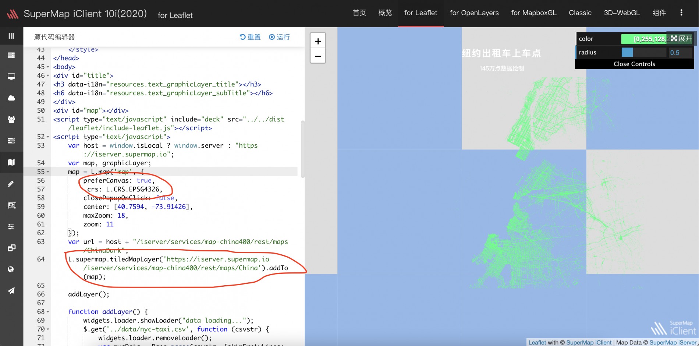Go to the 首页 home tab
The image size is (699, 346).
click(x=359, y=13)
